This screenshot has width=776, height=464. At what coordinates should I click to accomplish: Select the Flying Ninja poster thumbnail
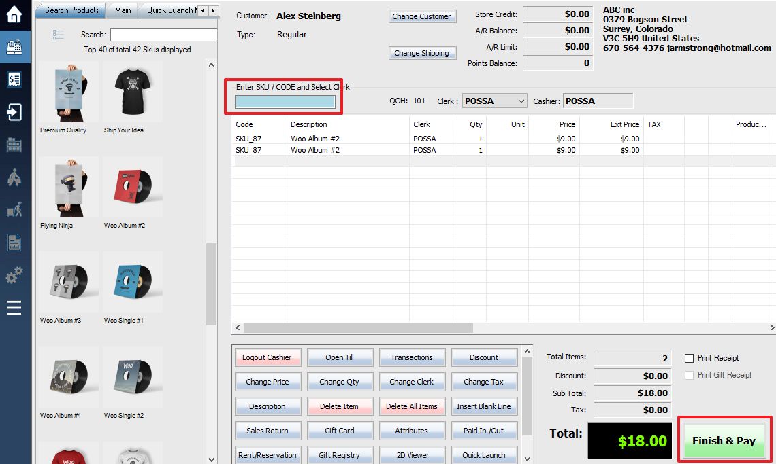click(x=69, y=188)
